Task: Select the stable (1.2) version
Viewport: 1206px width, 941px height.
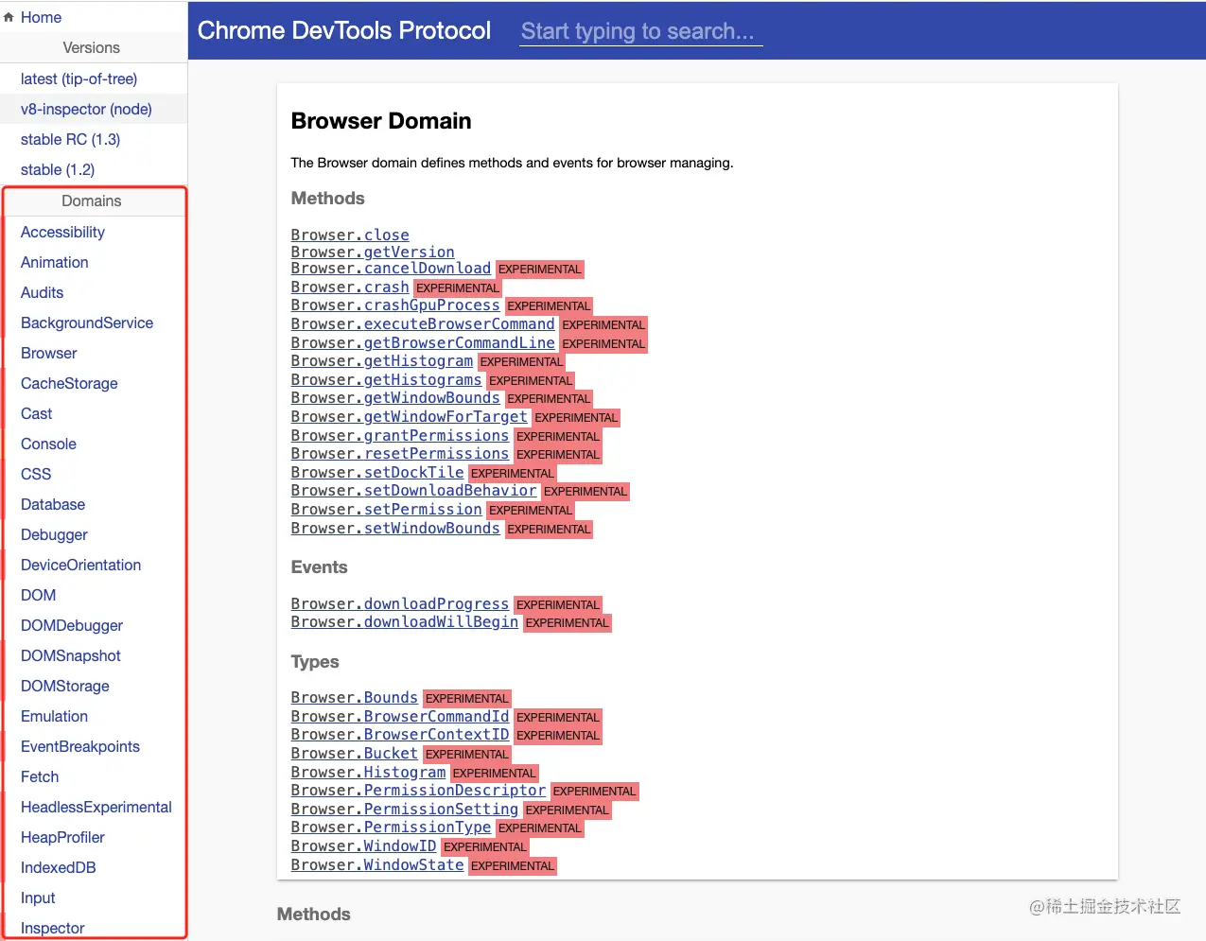Action: (58, 169)
